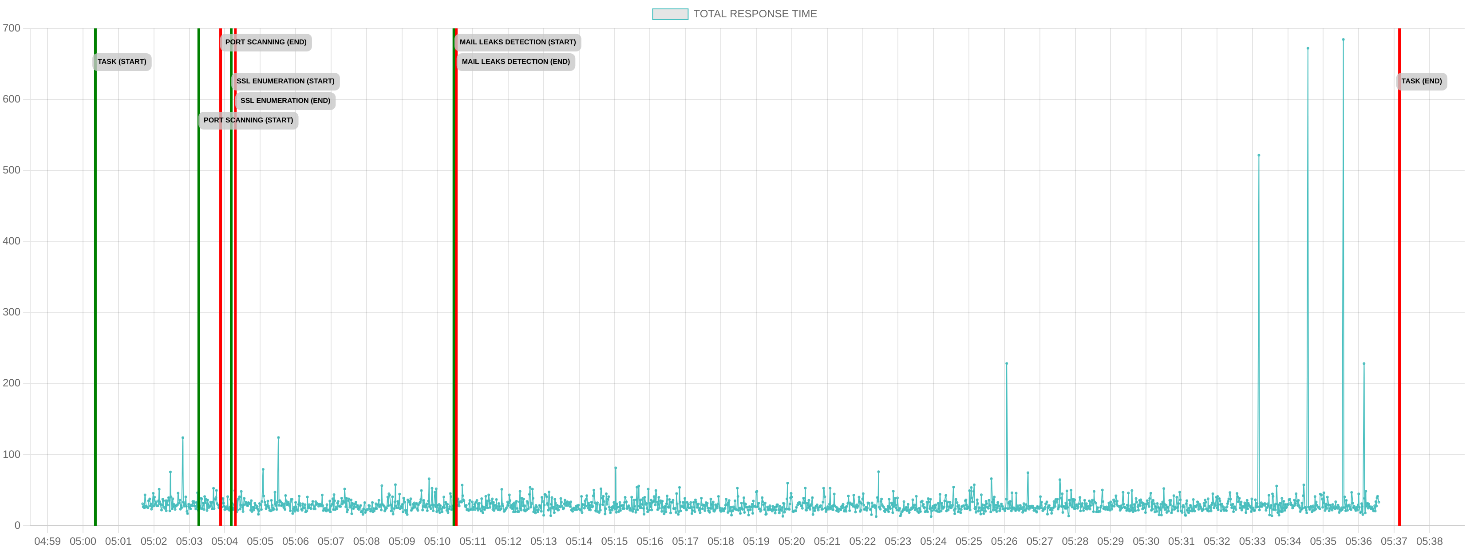This screenshot has width=1470, height=551.
Task: Click the 05:20 x-axis label
Action: click(x=791, y=541)
